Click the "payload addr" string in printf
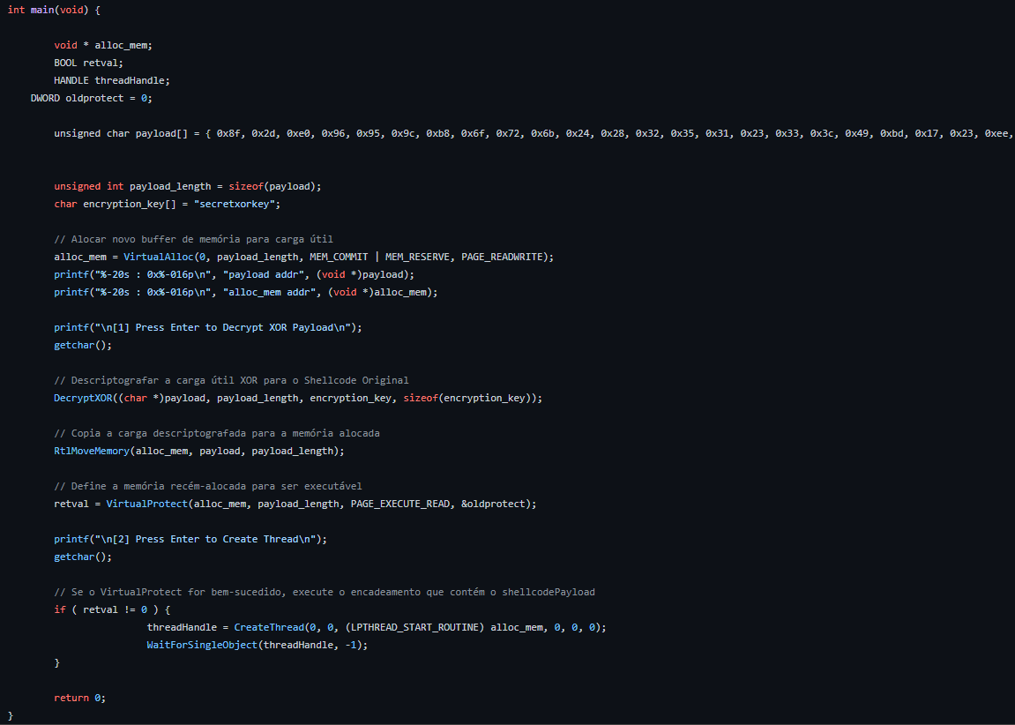Screen dimensions: 1015x725 (264, 274)
